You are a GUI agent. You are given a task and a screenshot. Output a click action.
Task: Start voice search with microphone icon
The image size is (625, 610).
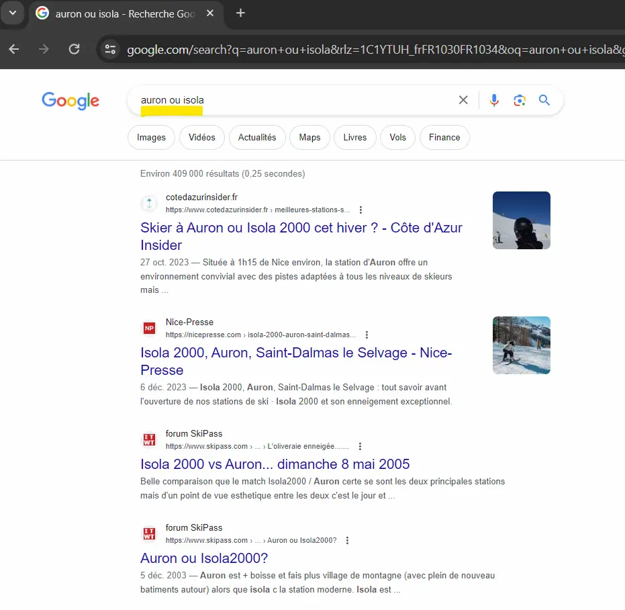coord(494,99)
